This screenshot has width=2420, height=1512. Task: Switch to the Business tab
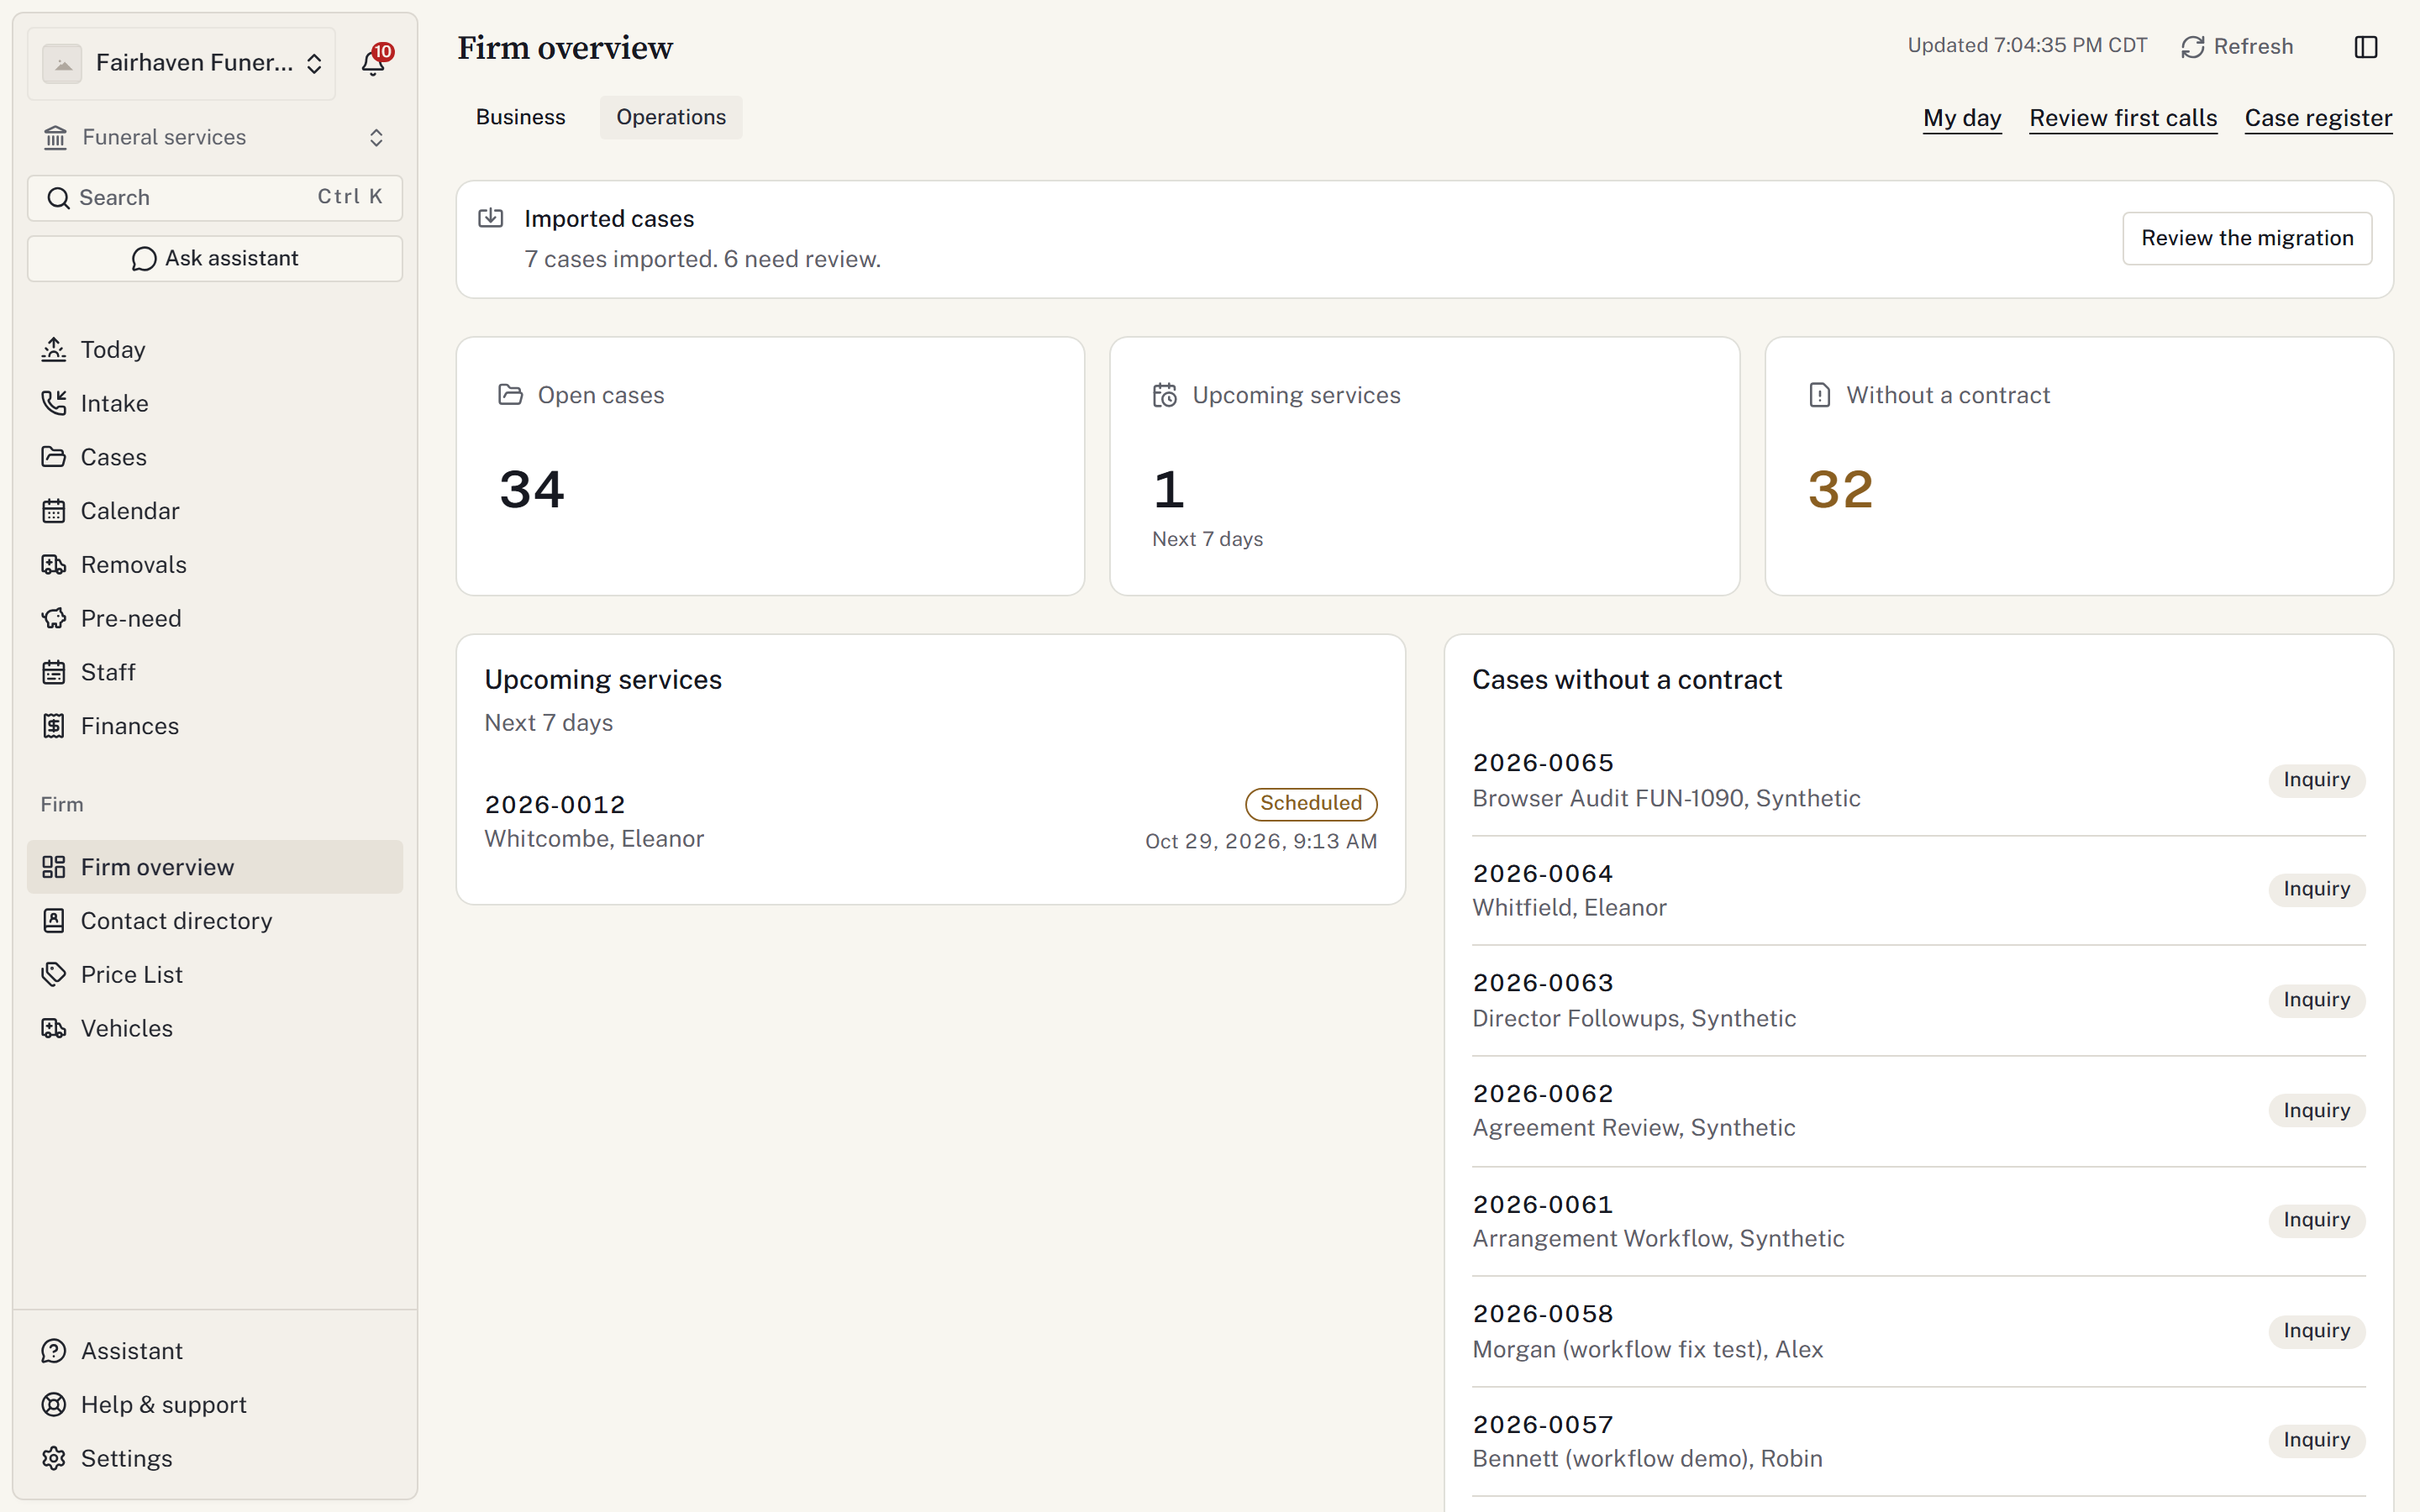520,117
